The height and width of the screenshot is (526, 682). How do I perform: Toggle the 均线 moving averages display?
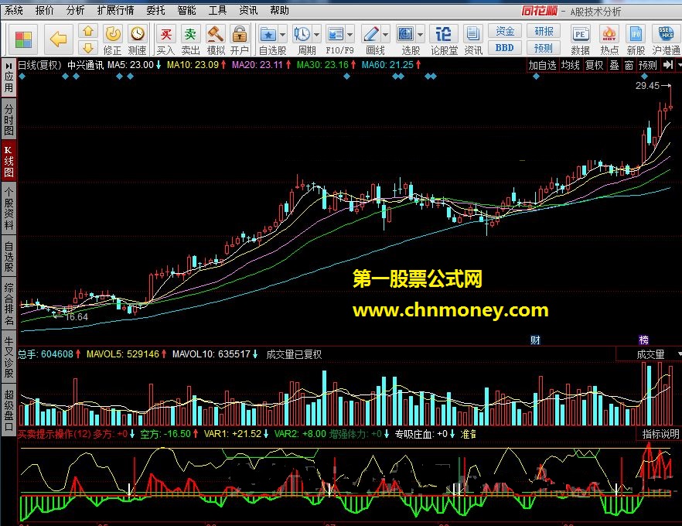[x=570, y=65]
